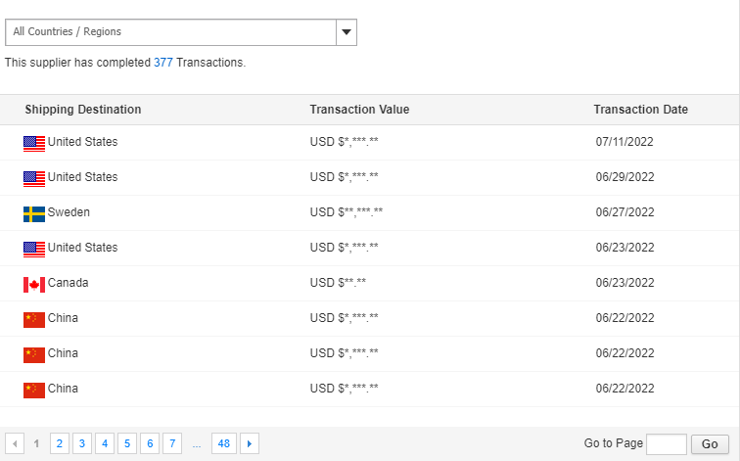Click the Transaction Value column header
Viewport: 740px width, 461px height.
click(359, 110)
